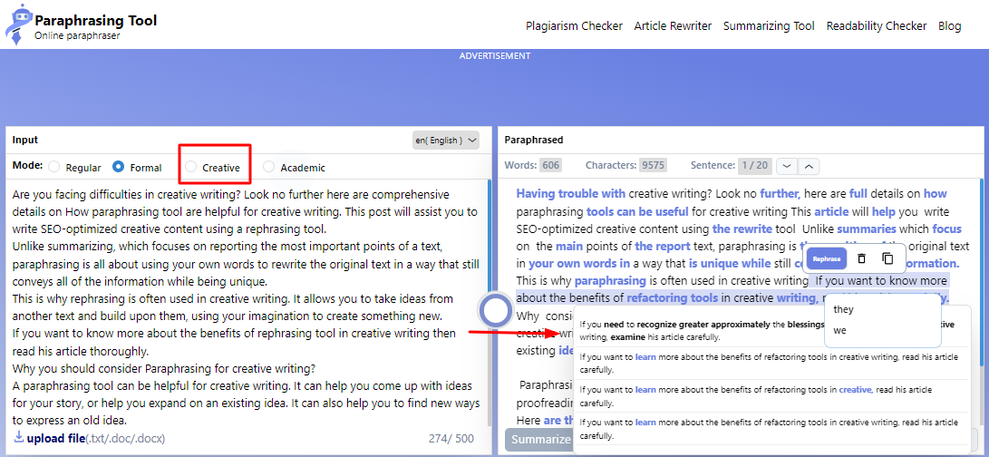Go to next sentence with down chevron
Viewport: 989px width, 457px height.
(x=787, y=166)
